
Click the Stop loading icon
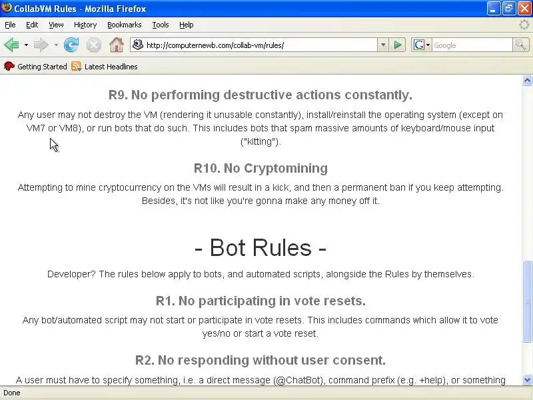(93, 45)
